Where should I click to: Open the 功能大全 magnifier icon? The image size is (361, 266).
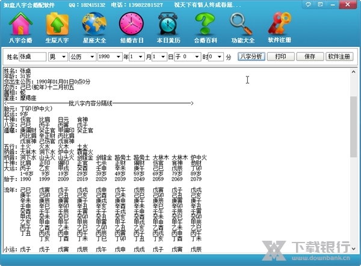tap(241, 24)
